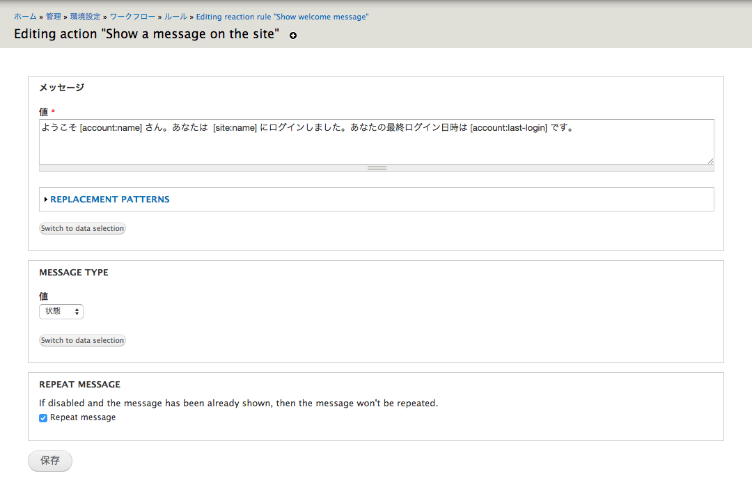The image size is (752, 487).
Task: Open the Message Type 状態 dropdown
Action: click(x=61, y=312)
